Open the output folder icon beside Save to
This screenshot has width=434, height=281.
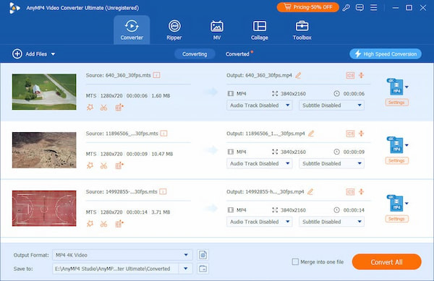[203, 269]
